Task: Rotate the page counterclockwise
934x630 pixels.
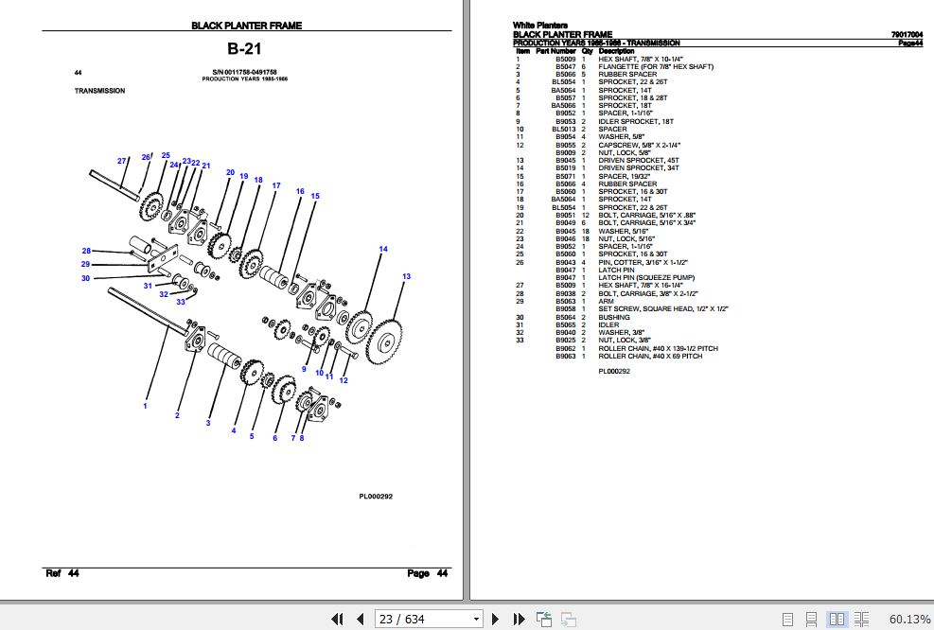Action: (x=544, y=619)
